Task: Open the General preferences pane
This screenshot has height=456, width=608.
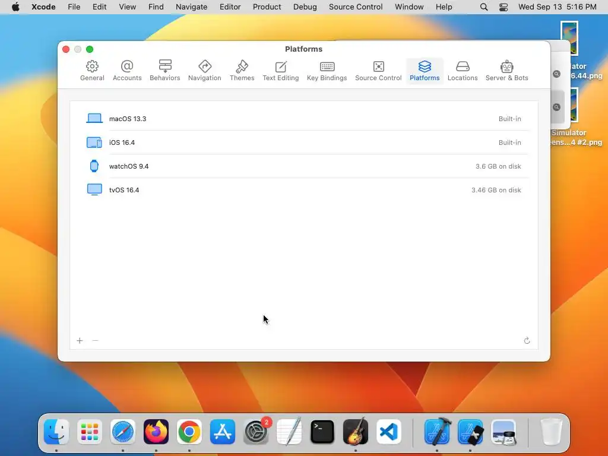Action: pos(92,71)
